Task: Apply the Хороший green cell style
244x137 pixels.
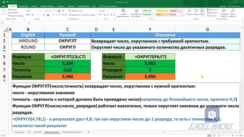Action: point(149,14)
